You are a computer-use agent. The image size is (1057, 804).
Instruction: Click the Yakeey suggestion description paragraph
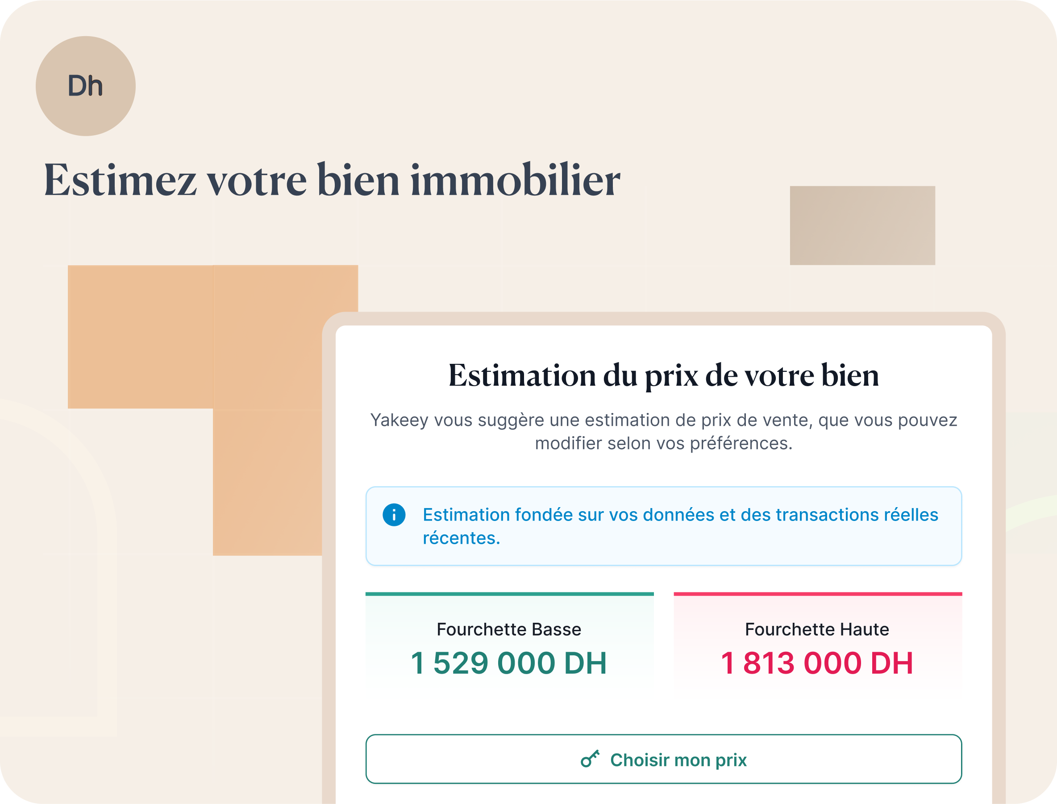click(663, 431)
